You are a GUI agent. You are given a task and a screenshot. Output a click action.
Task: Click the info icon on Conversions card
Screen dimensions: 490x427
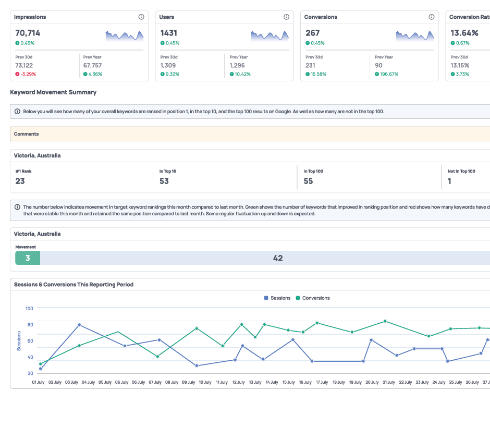coord(431,17)
